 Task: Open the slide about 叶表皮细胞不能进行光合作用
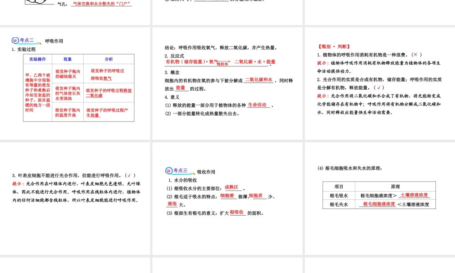tap(75, 198)
